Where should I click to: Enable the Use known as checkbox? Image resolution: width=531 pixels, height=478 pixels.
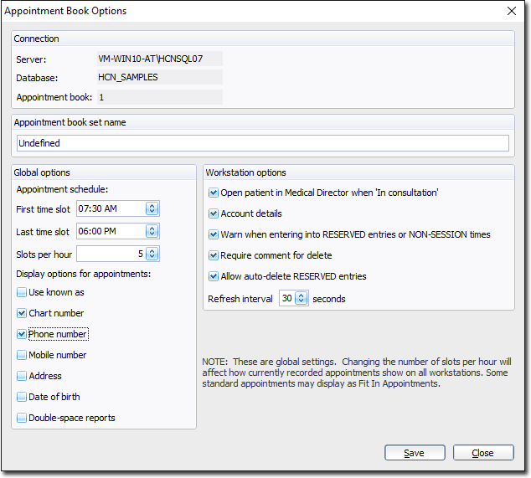click(x=22, y=292)
